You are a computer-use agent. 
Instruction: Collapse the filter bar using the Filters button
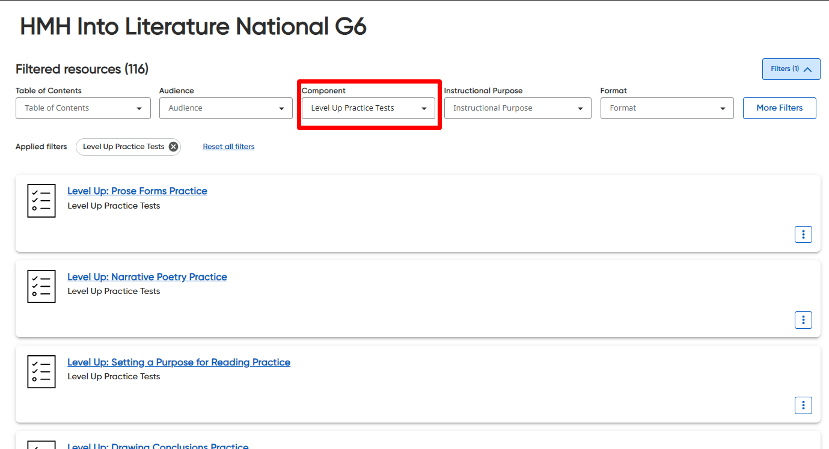pyautogui.click(x=791, y=69)
